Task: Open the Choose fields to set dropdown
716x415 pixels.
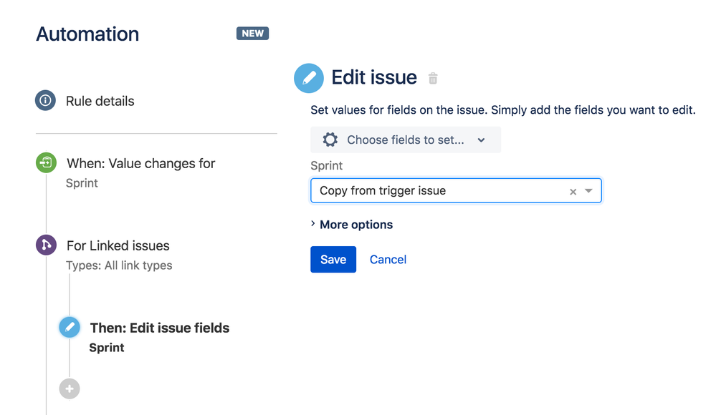Action: coord(406,140)
